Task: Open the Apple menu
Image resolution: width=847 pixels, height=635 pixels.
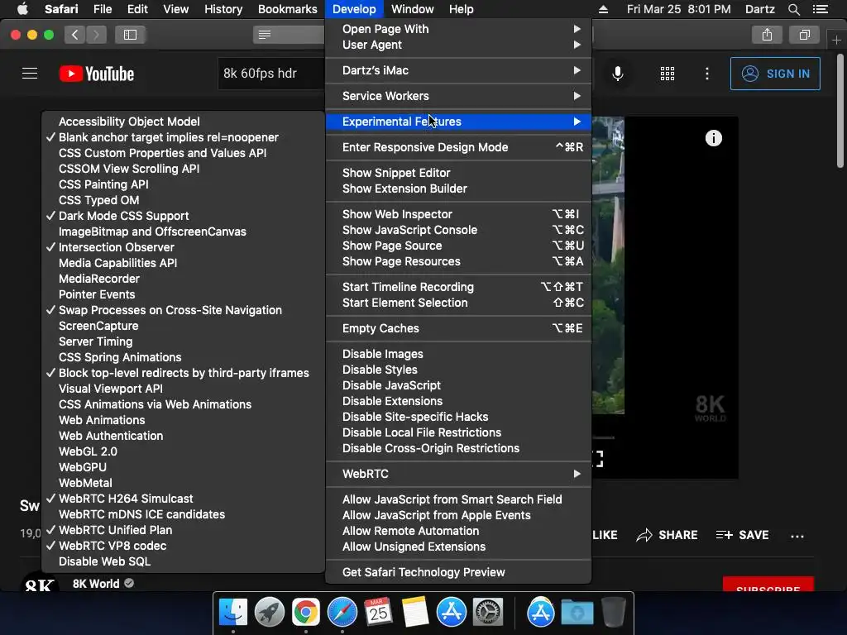Action: (22, 9)
